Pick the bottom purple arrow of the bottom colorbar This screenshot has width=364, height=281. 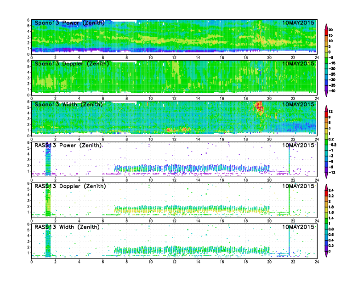pyautogui.click(x=326, y=254)
